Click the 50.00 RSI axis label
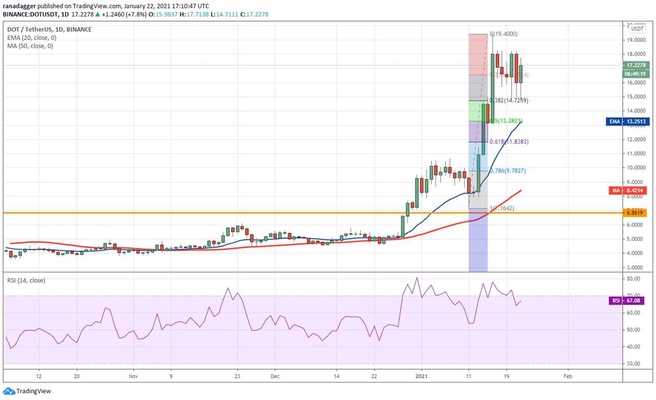Viewport: 656px width, 400px height. [633, 330]
